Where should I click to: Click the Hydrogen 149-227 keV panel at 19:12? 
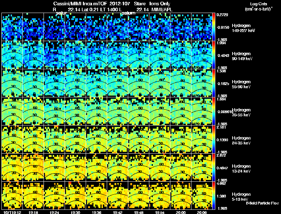pos(12,27)
